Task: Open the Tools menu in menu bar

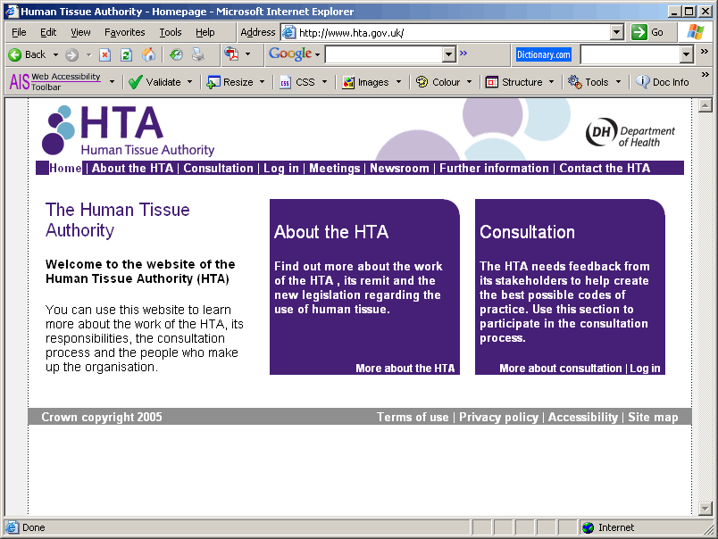Action: pos(171,32)
